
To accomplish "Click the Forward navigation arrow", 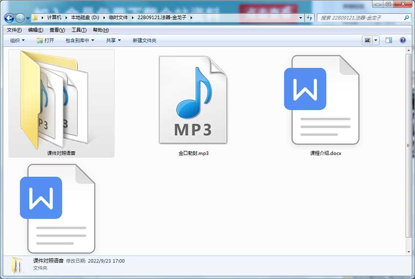I will [20, 18].
